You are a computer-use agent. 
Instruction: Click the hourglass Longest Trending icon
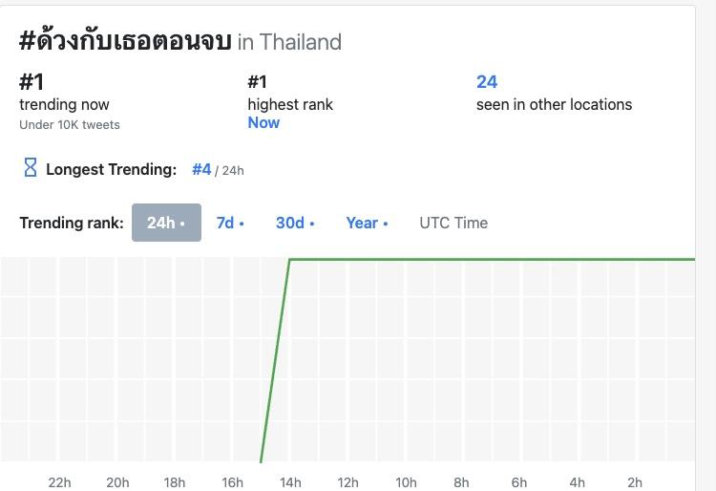pos(30,168)
